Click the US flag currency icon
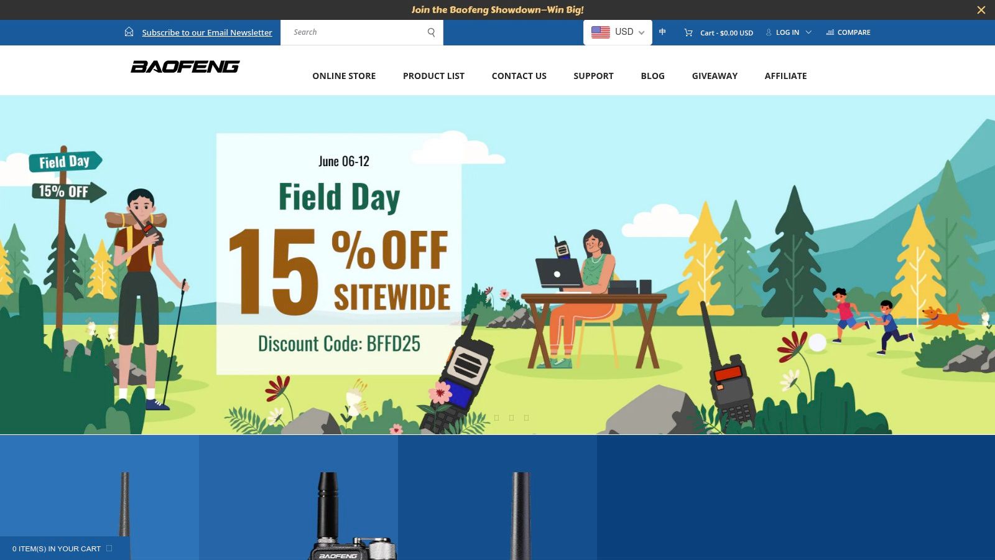 600,32
